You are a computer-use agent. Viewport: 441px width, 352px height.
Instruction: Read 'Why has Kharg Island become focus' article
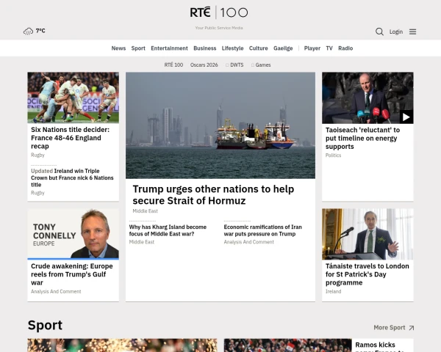[x=168, y=230]
